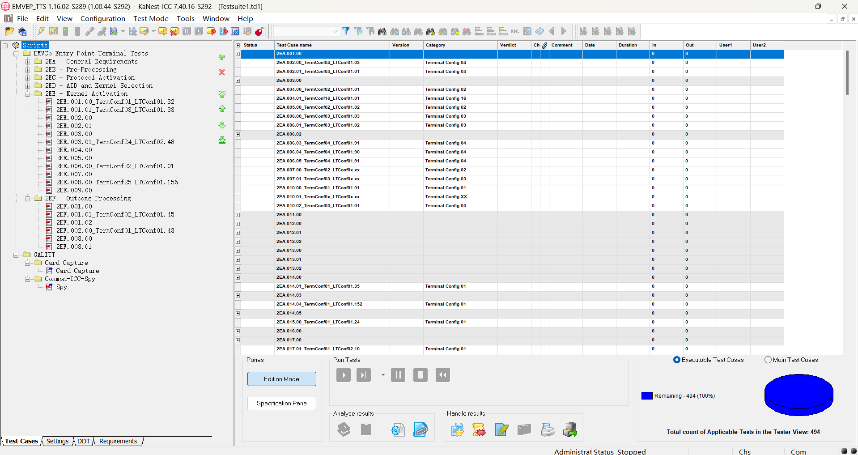This screenshot has width=858, height=455.
Task: Click the blue Remaining legend color swatch
Action: [x=646, y=396]
